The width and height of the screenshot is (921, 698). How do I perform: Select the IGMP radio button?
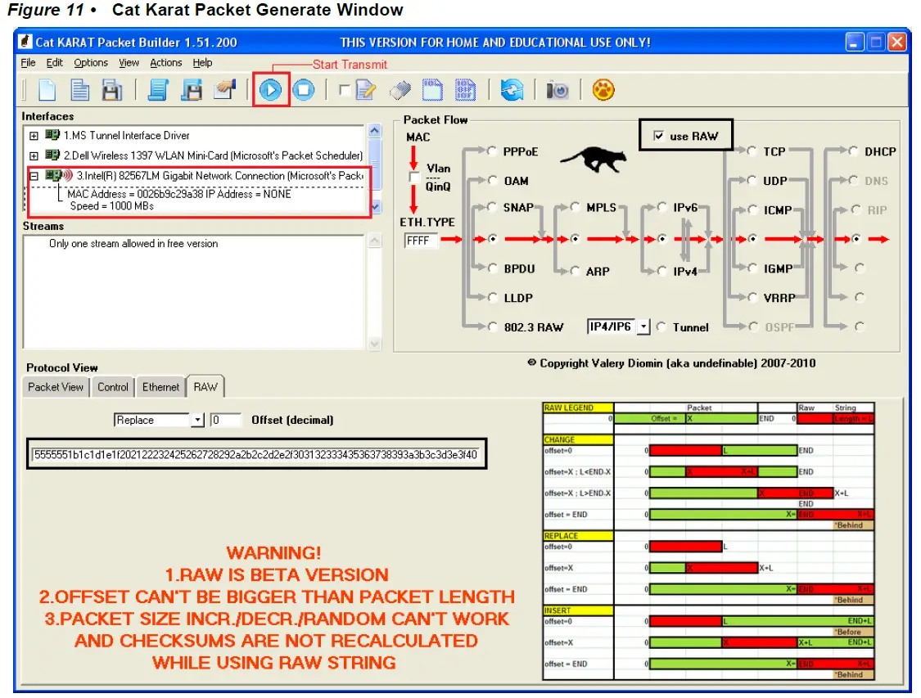pyautogui.click(x=752, y=268)
